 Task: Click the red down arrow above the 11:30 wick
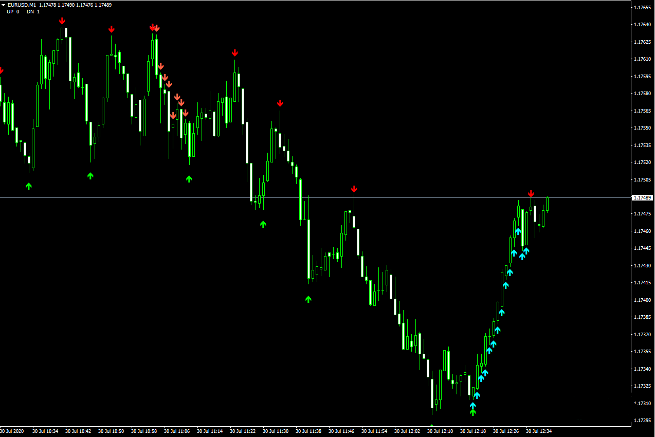pyautogui.click(x=280, y=103)
